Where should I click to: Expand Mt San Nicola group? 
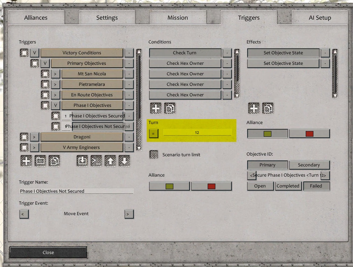56,74
